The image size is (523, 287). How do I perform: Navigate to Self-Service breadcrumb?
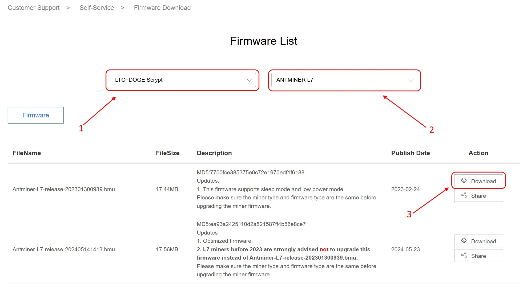click(x=97, y=8)
